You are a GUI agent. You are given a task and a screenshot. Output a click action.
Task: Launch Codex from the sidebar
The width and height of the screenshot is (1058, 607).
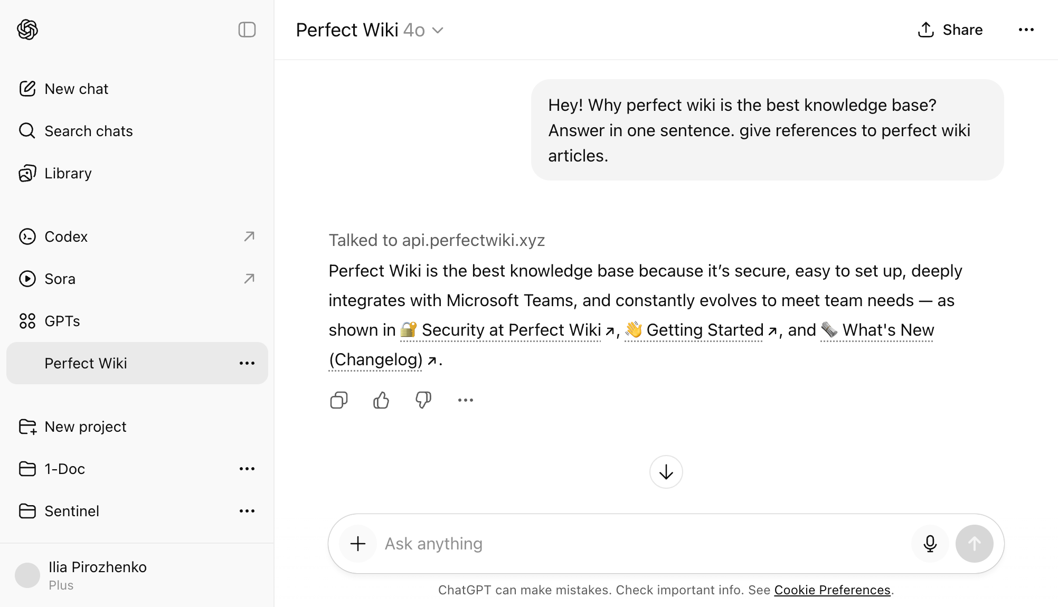(65, 236)
